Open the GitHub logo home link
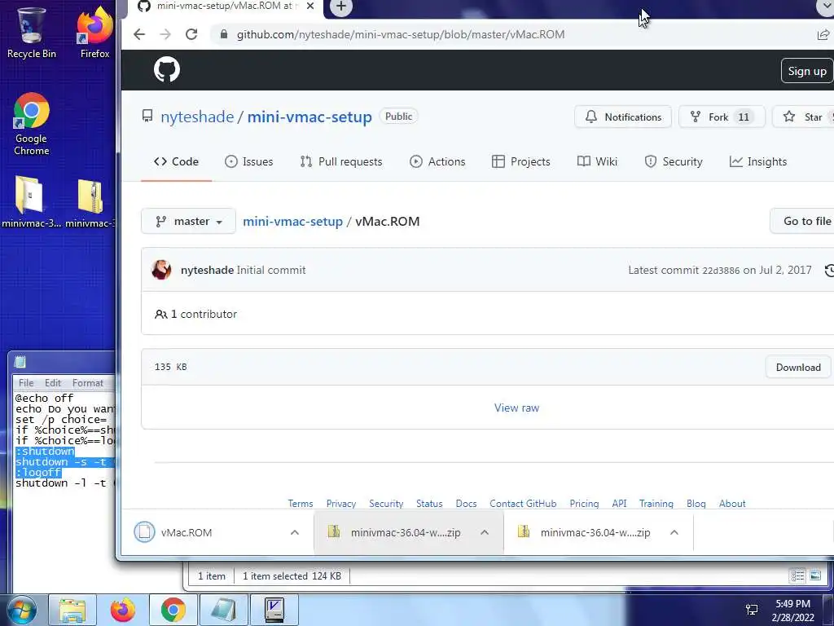The height and width of the screenshot is (626, 834). [x=166, y=70]
